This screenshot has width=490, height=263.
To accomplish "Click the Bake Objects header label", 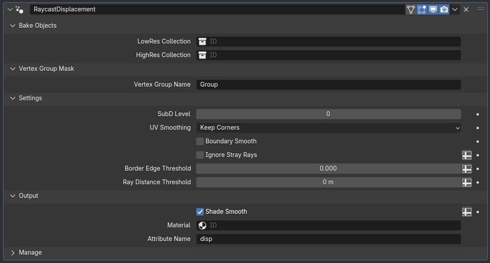I will click(38, 26).
